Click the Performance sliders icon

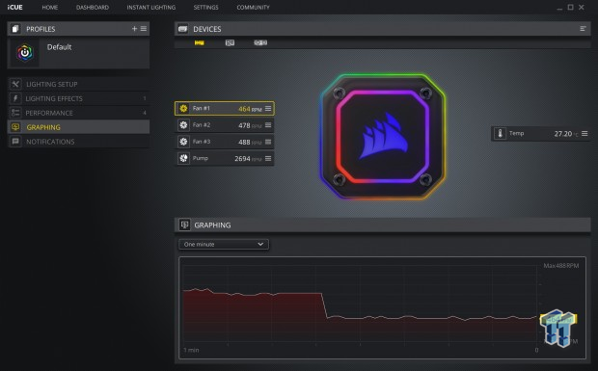pyautogui.click(x=15, y=113)
